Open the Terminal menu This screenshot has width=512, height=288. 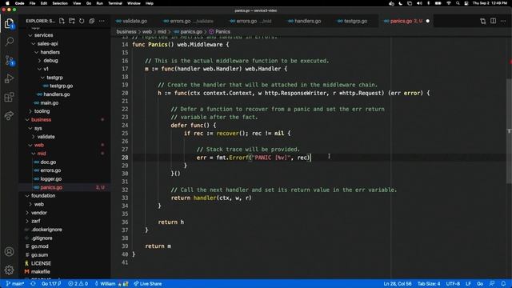(115, 3)
